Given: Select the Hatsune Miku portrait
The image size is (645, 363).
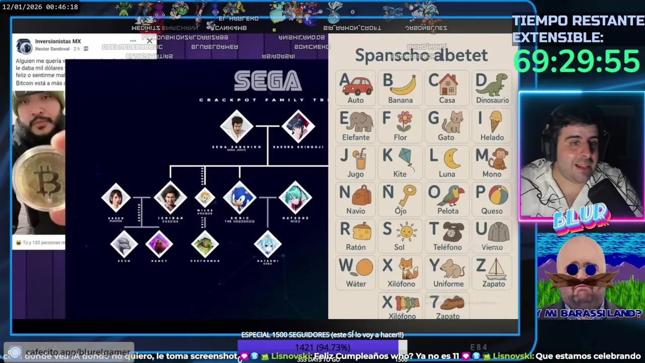Looking at the screenshot, I should 295,197.
